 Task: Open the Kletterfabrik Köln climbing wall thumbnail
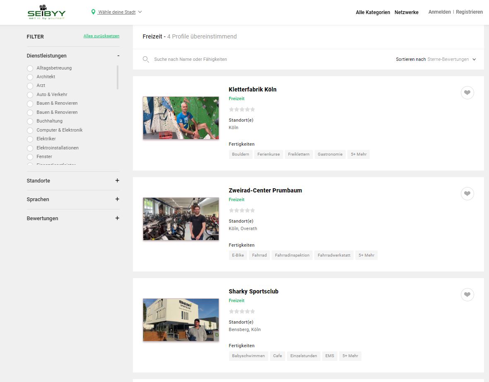click(181, 118)
